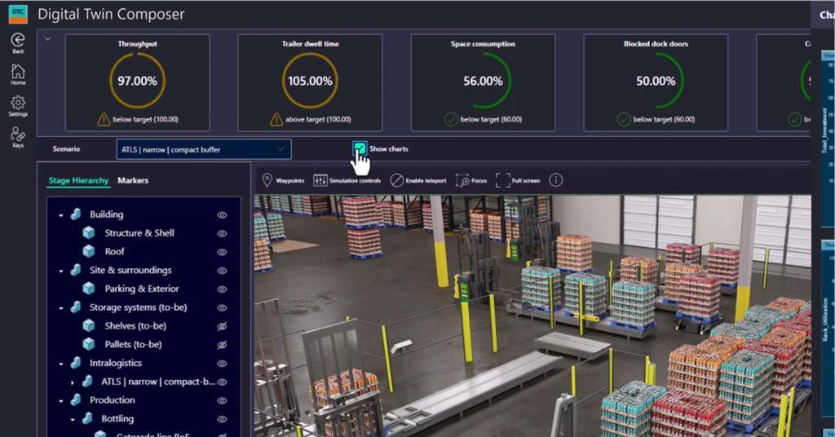Image resolution: width=835 pixels, height=437 pixels.
Task: Toggle visibility of Storage systems (to-be)
Action: click(x=222, y=308)
